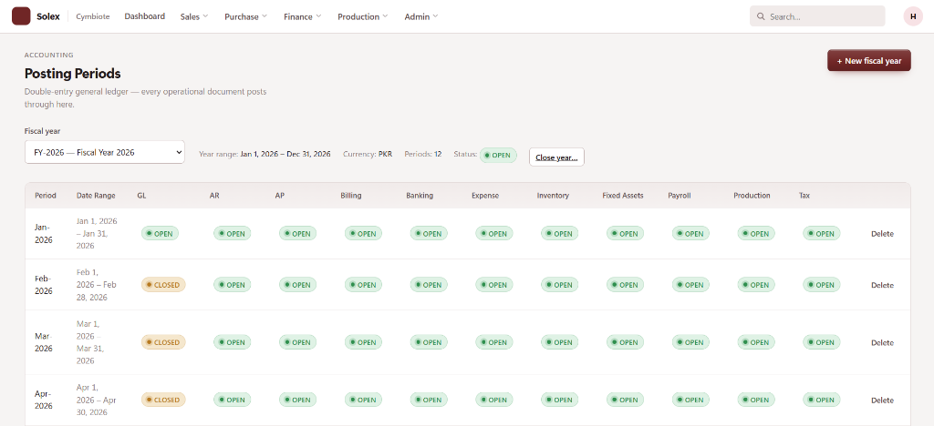Screen dimensions: 934x426
Task: Open the Admin menu
Action: [x=421, y=16]
